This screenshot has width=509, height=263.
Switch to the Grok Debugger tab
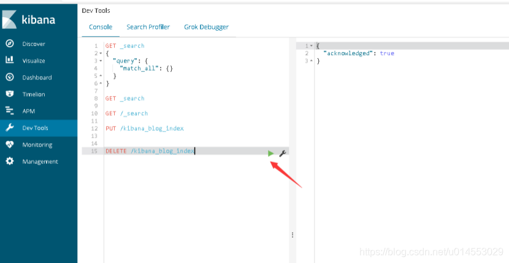click(x=207, y=27)
